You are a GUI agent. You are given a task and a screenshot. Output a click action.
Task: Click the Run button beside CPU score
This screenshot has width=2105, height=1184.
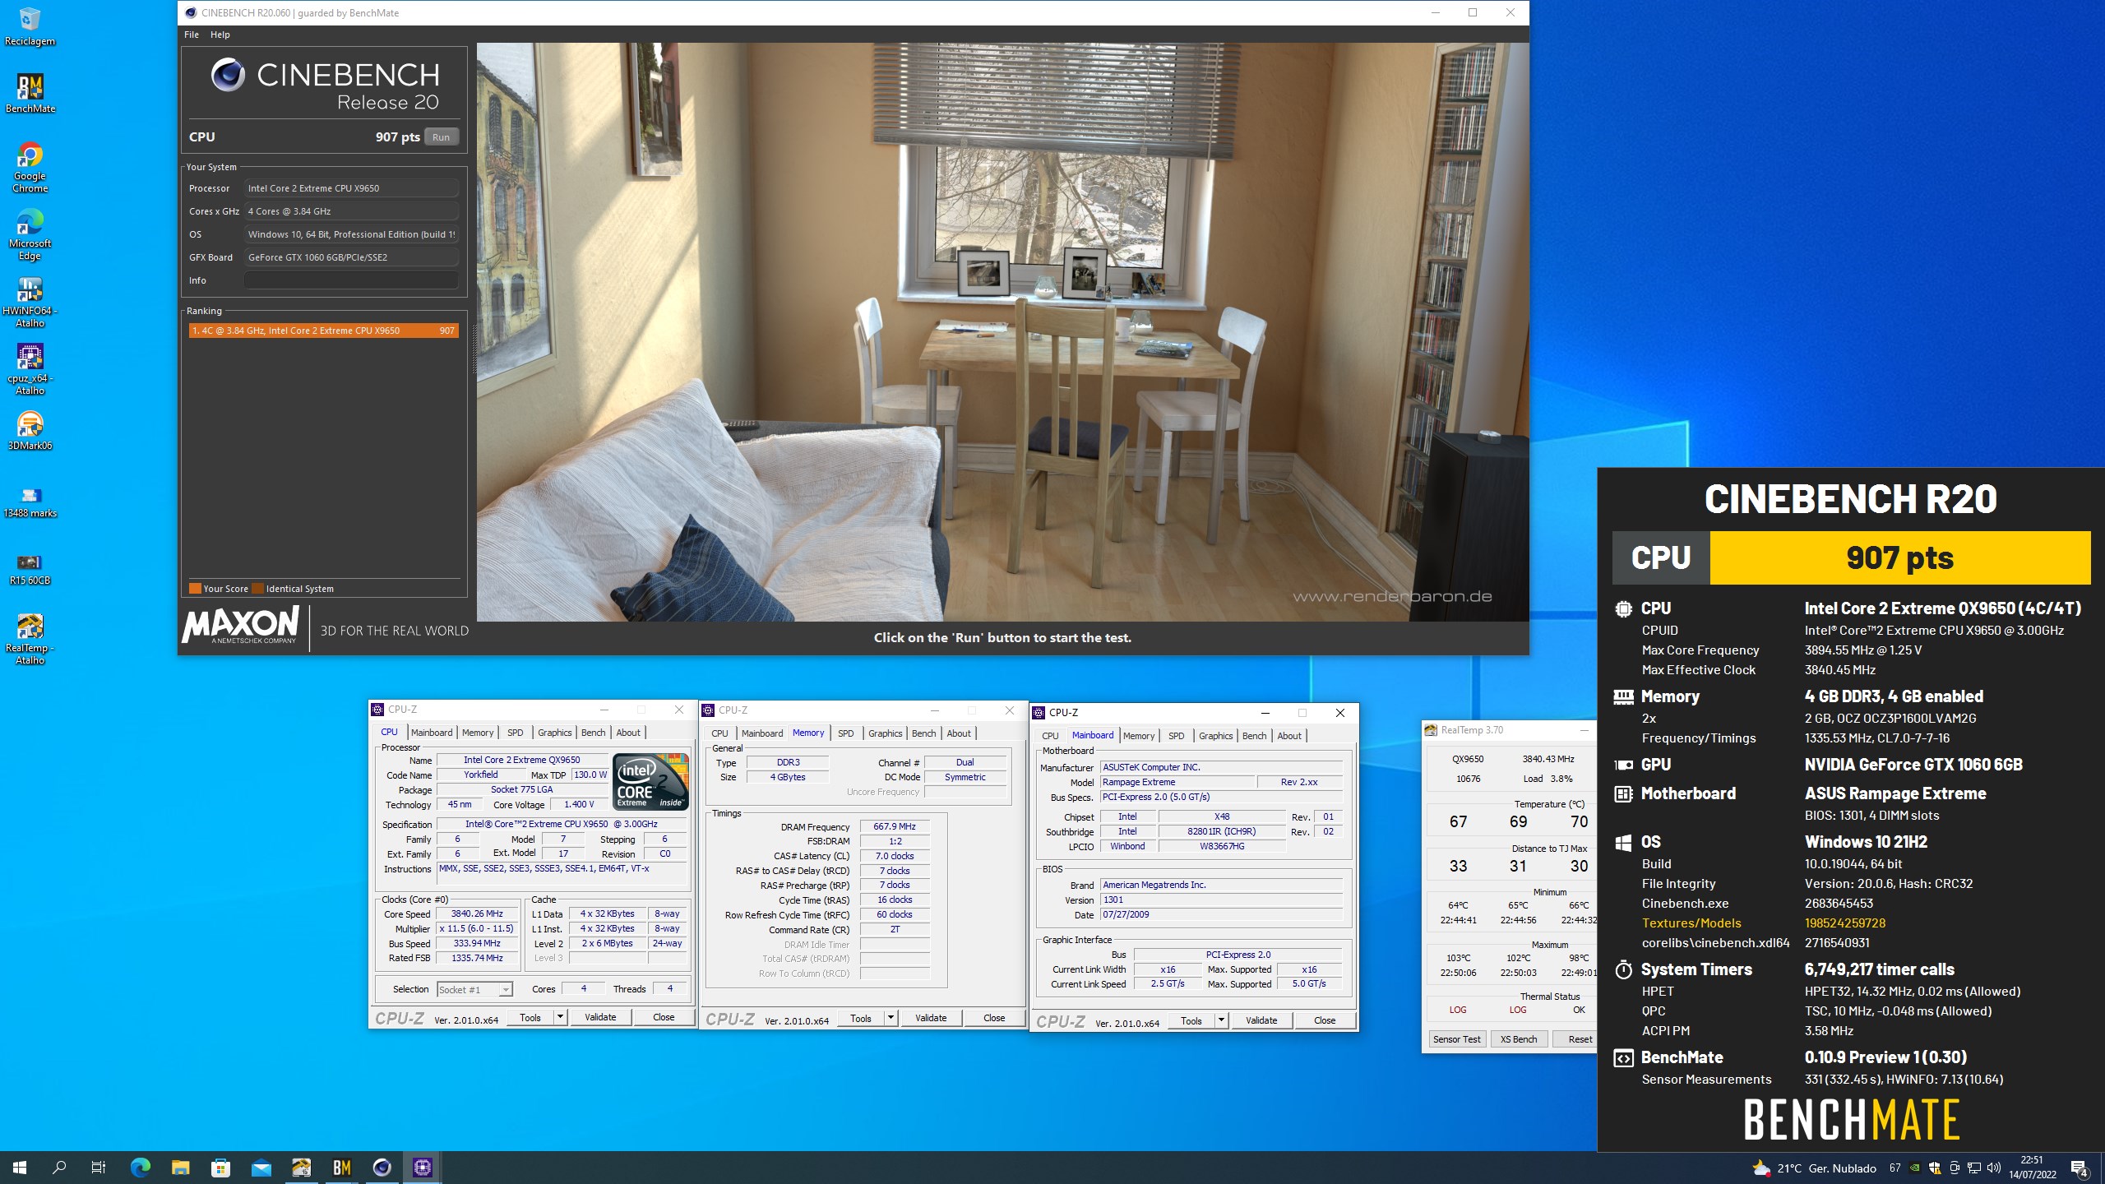[x=442, y=137]
